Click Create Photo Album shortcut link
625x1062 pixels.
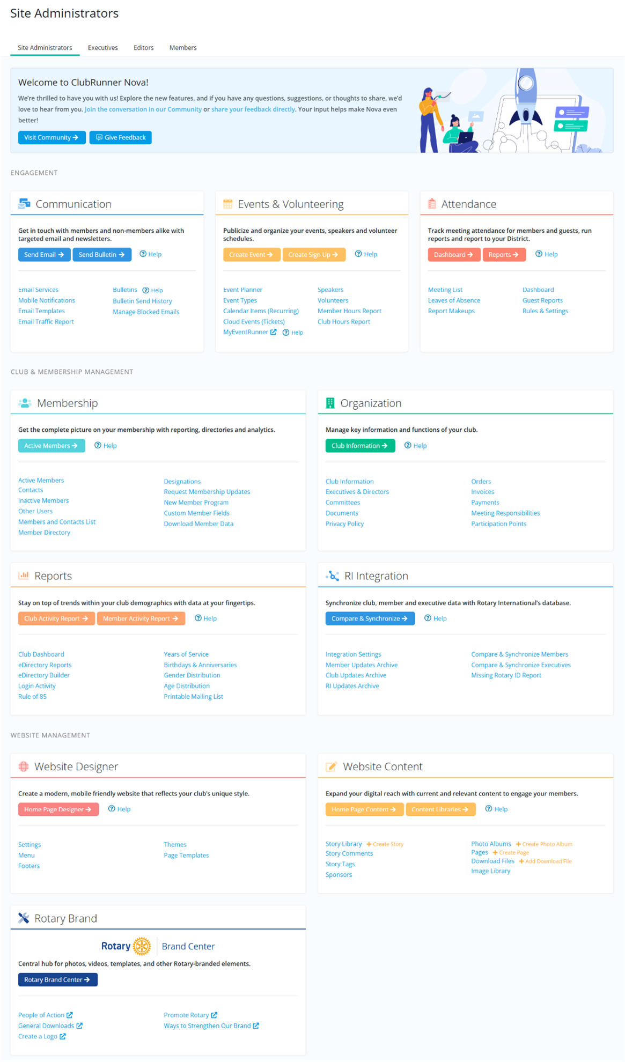tap(544, 844)
